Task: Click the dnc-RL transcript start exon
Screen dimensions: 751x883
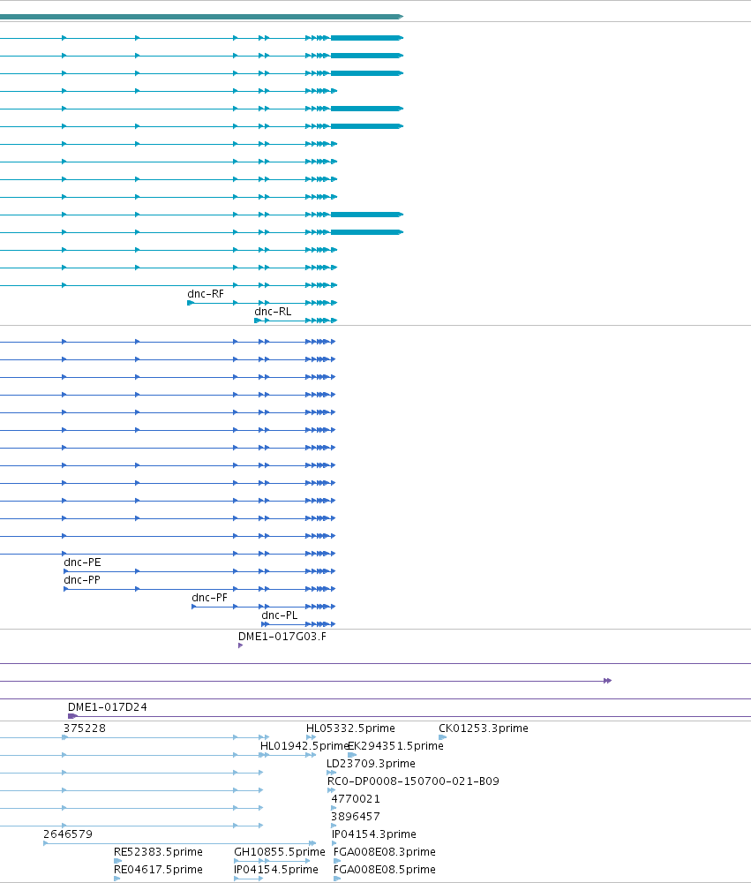Action: click(x=258, y=321)
